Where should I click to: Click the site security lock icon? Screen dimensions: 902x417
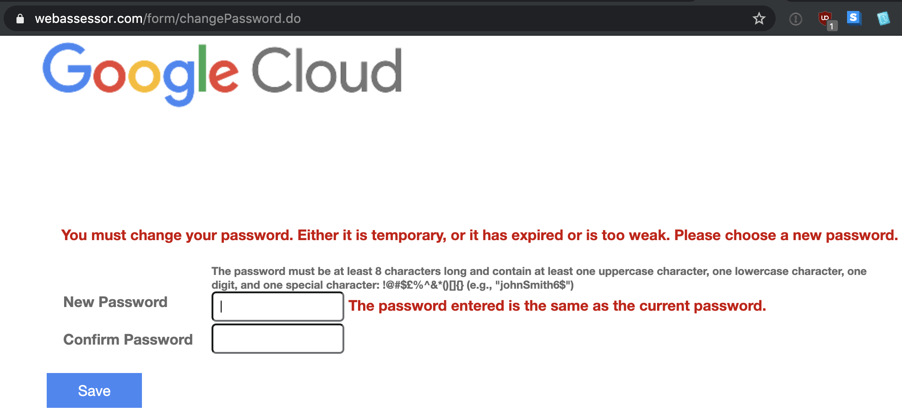coord(20,19)
